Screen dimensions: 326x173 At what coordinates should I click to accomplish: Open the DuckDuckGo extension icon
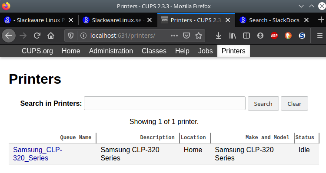click(288, 36)
